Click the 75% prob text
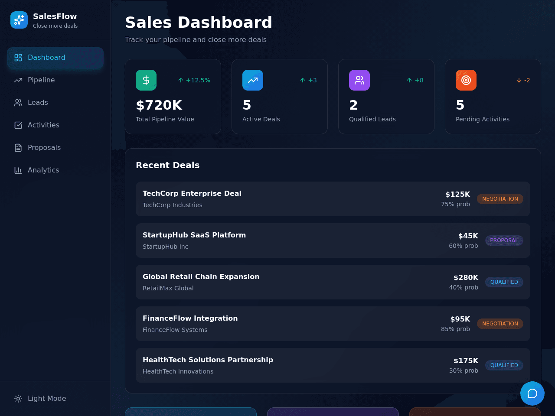The height and width of the screenshot is (416, 555). pos(455,204)
